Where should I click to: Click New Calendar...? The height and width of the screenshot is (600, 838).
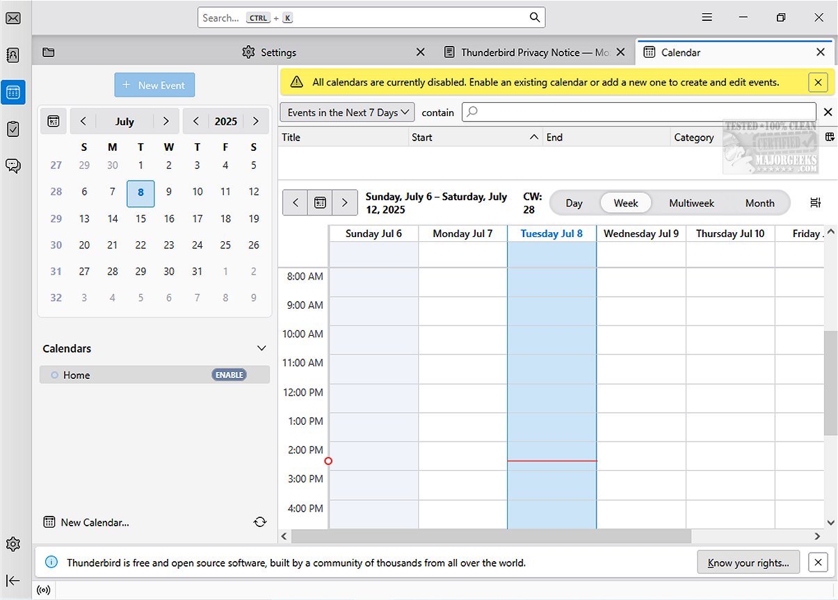pyautogui.click(x=86, y=522)
